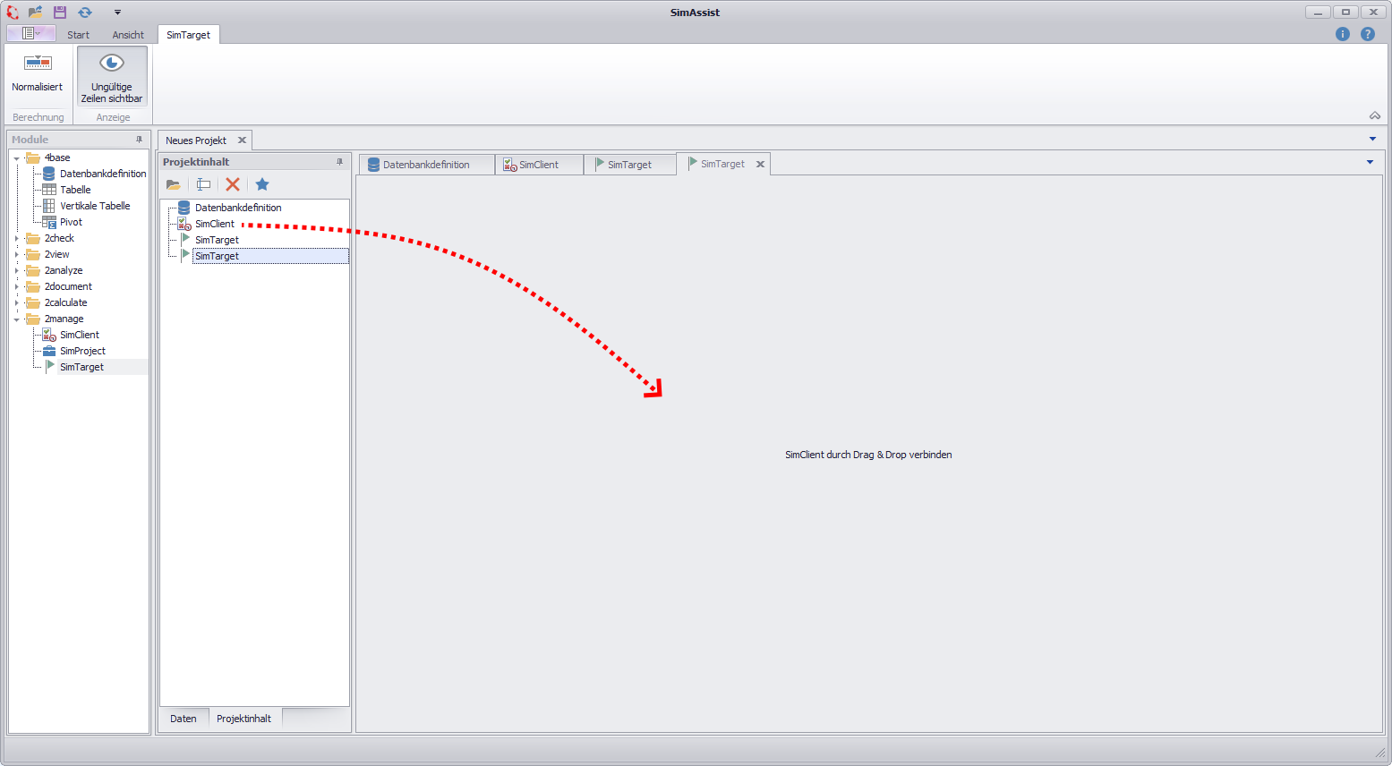Click the red delete X icon

coord(233,184)
